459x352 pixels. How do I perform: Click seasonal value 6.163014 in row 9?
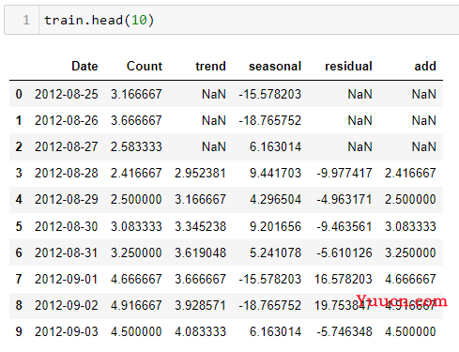[275, 331]
